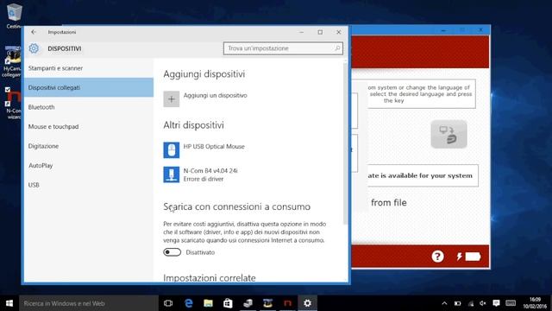
Task: Toggle the metered connections download switch
Action: tap(172, 252)
